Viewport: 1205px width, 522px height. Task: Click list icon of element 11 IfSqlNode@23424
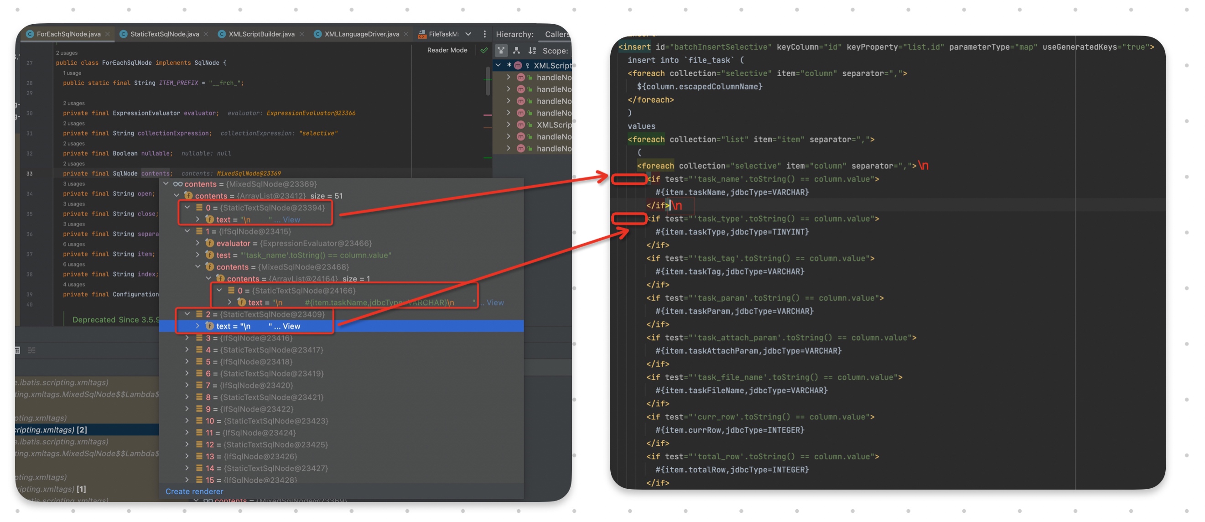[199, 433]
